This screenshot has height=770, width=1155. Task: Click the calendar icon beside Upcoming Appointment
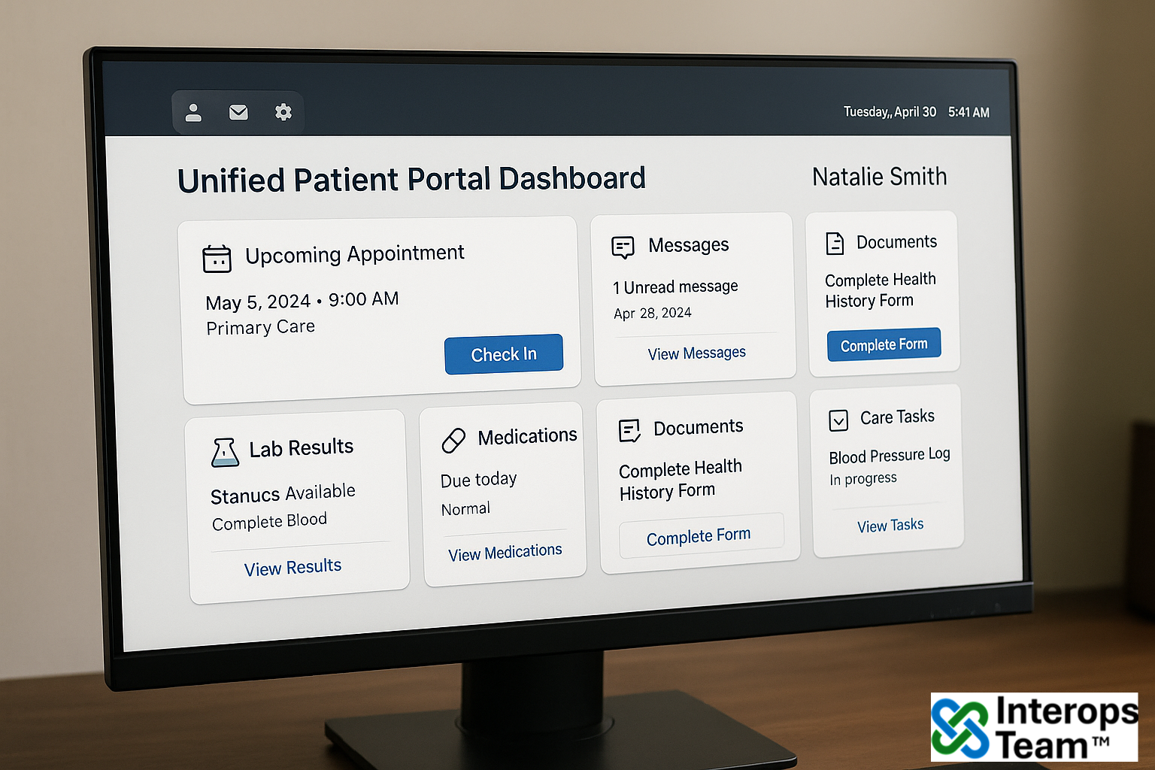point(217,259)
